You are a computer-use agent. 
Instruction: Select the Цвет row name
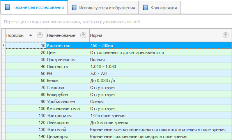click(52, 52)
